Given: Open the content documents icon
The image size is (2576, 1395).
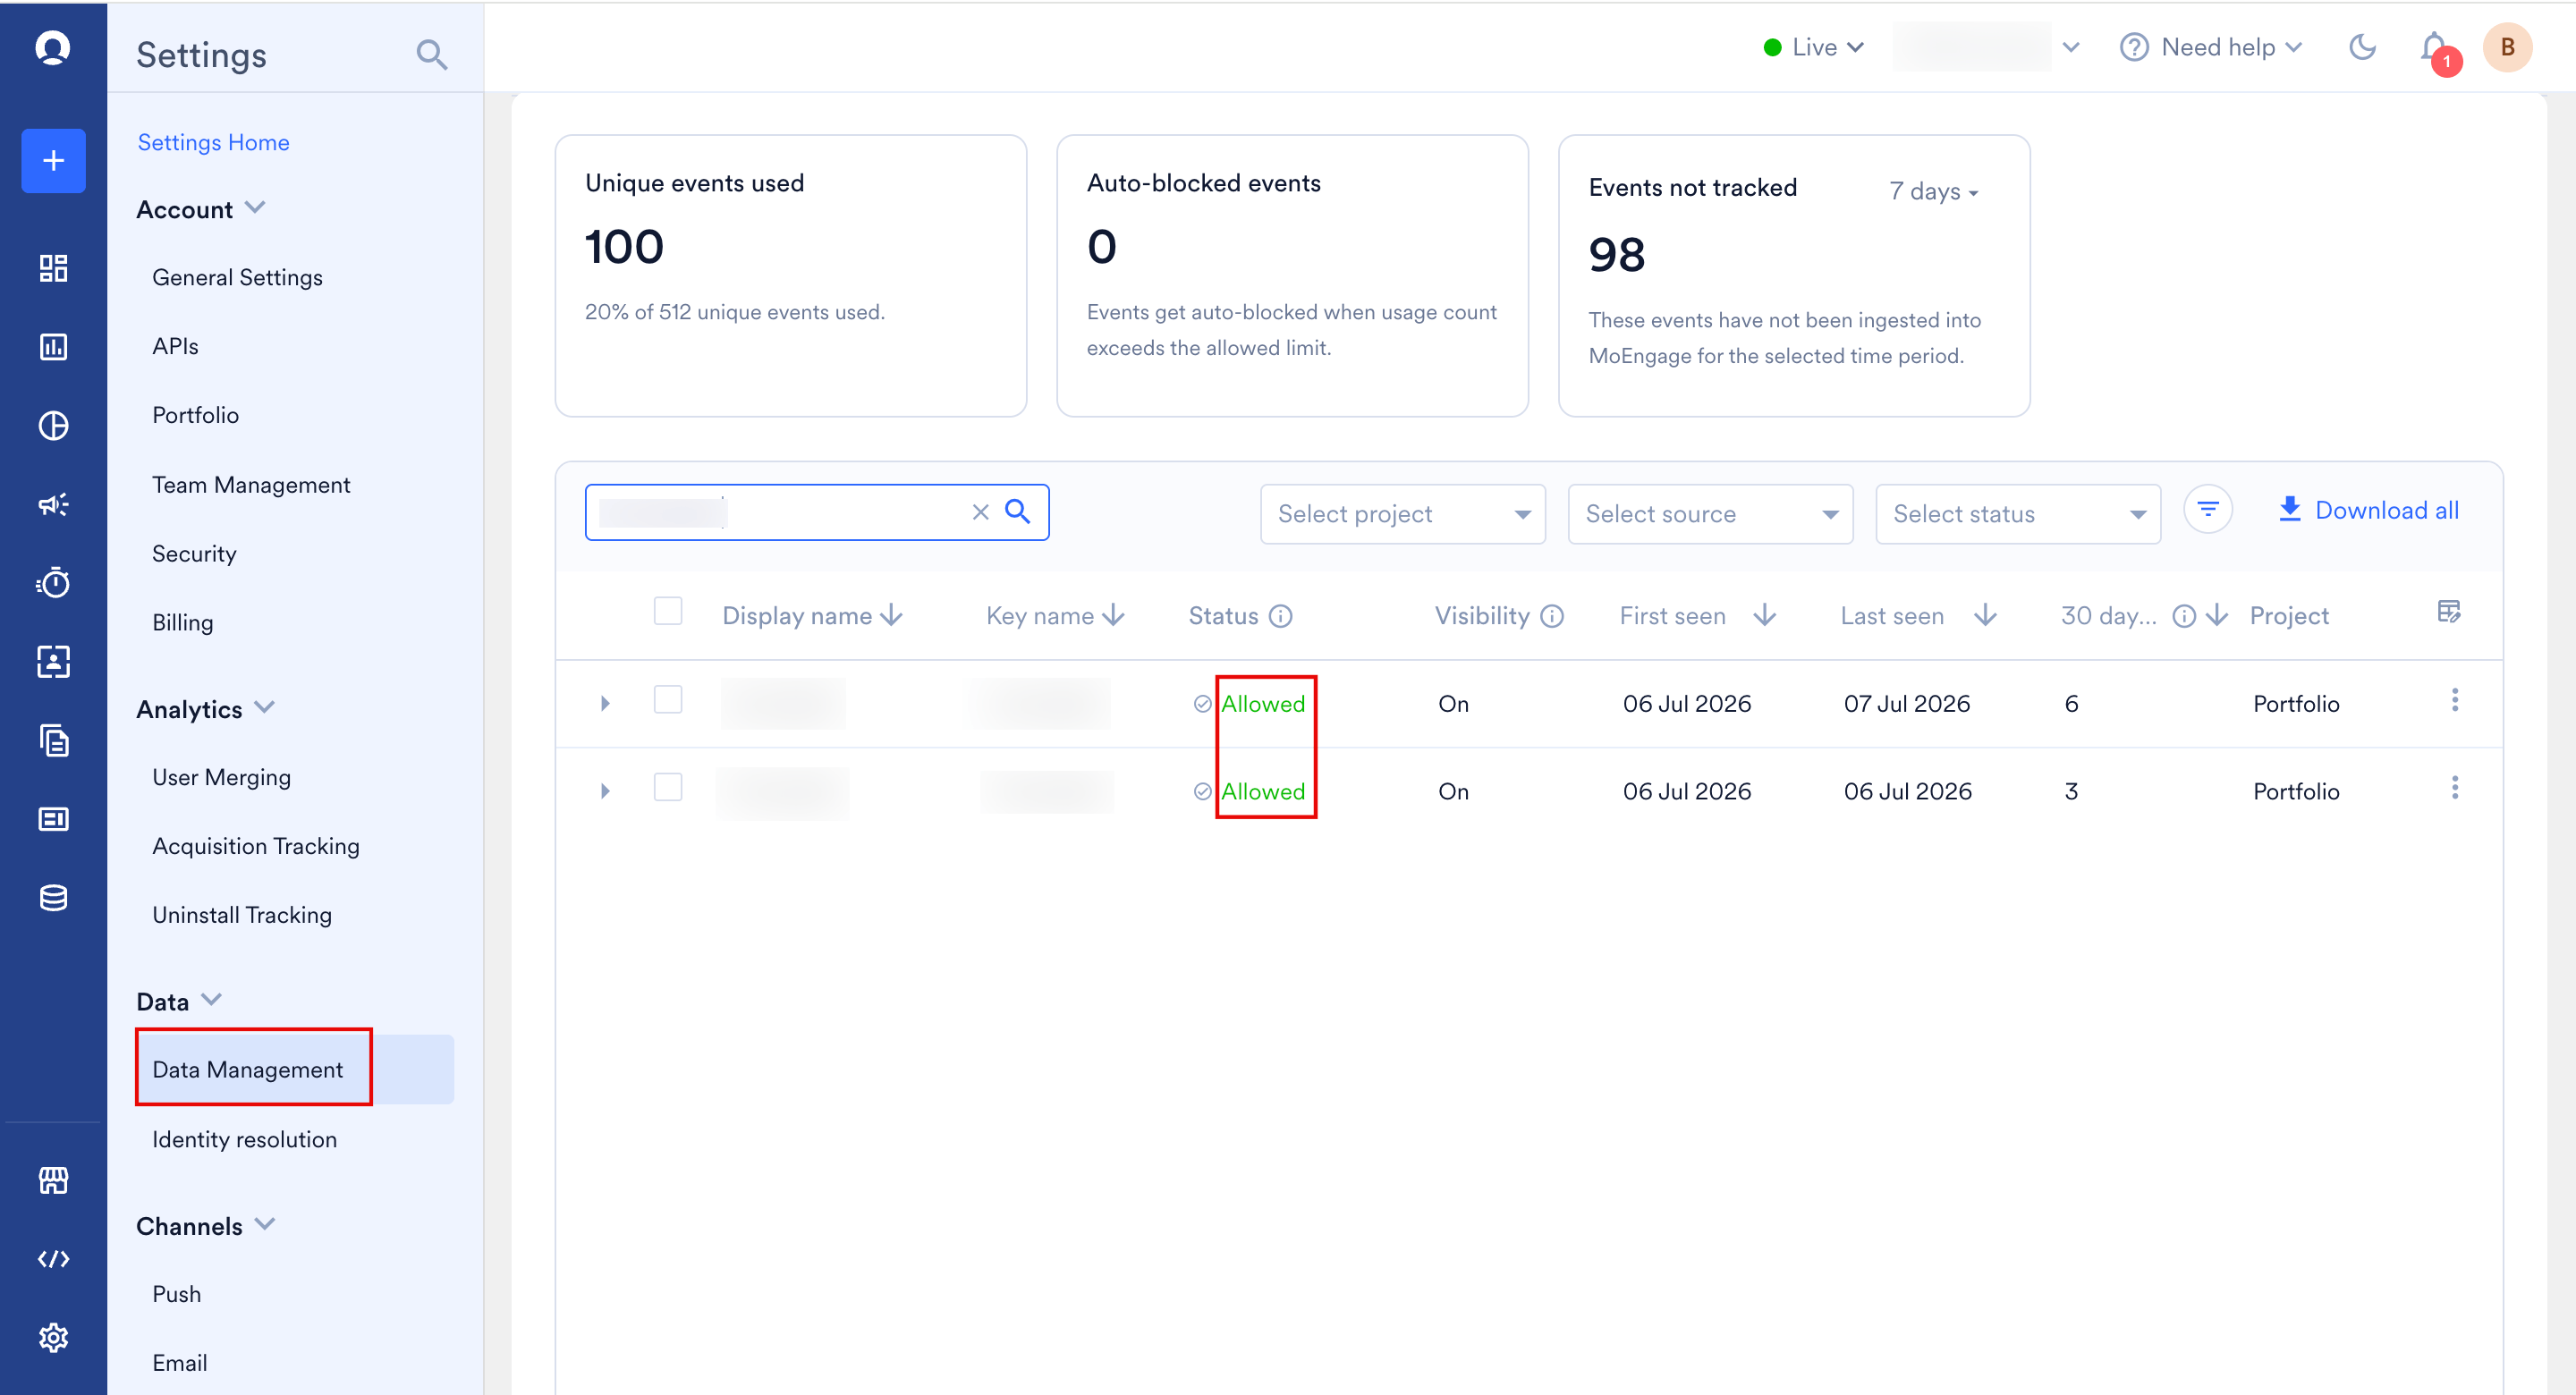Looking at the screenshot, I should [x=53, y=740].
